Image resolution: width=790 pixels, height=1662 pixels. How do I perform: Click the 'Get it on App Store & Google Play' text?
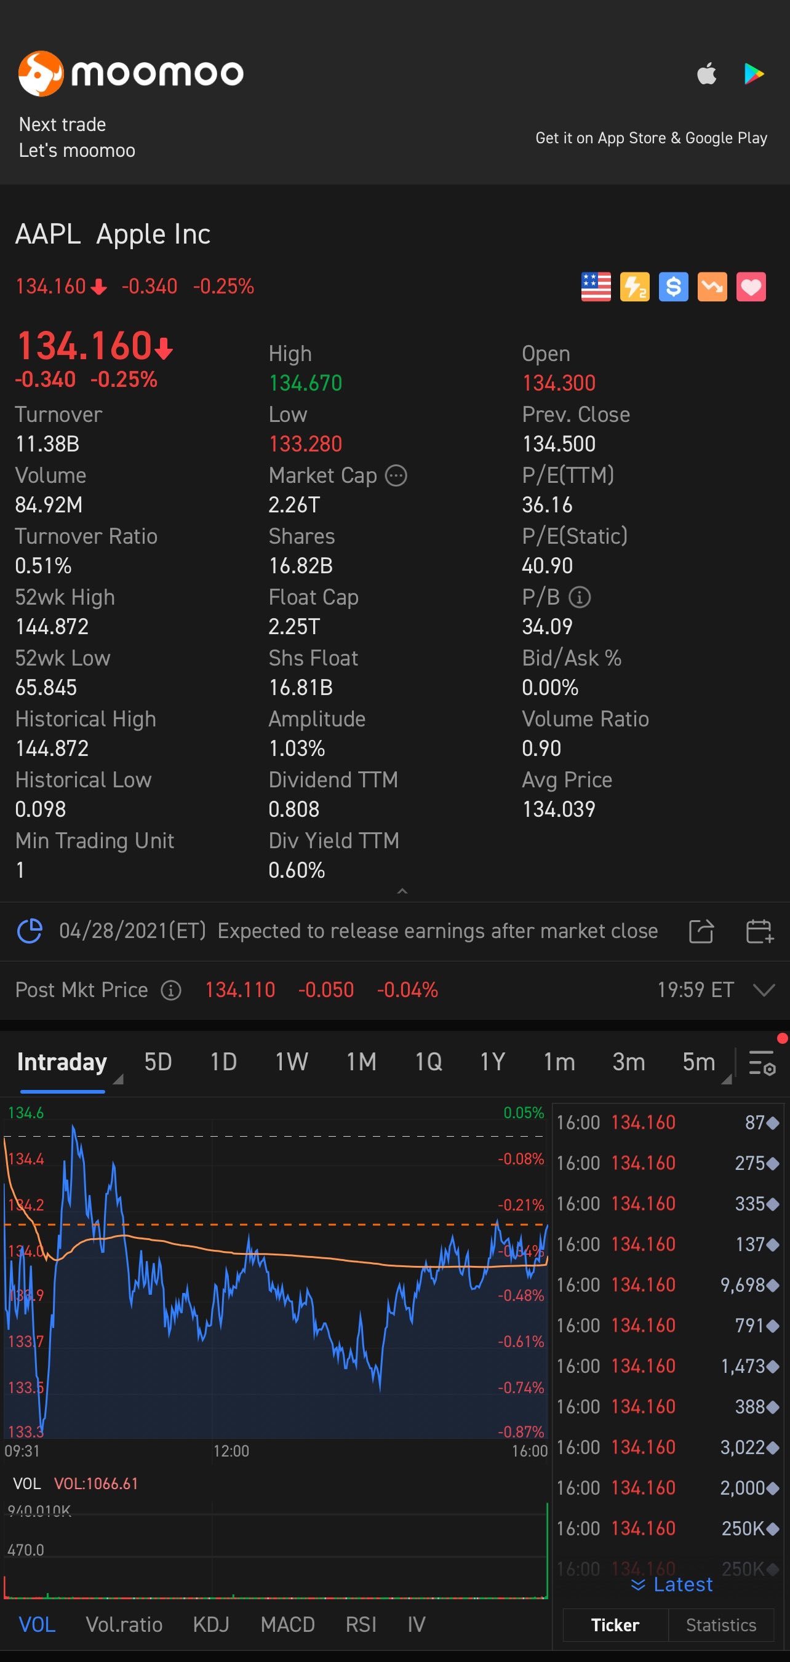pyautogui.click(x=651, y=138)
